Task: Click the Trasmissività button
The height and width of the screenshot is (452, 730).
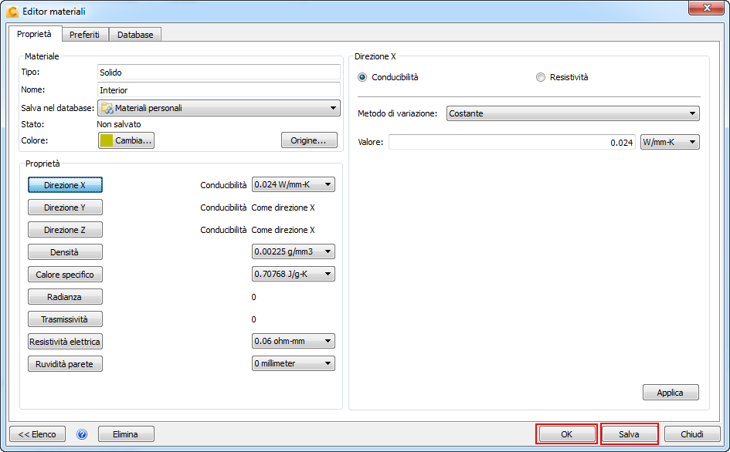Action: 65,319
